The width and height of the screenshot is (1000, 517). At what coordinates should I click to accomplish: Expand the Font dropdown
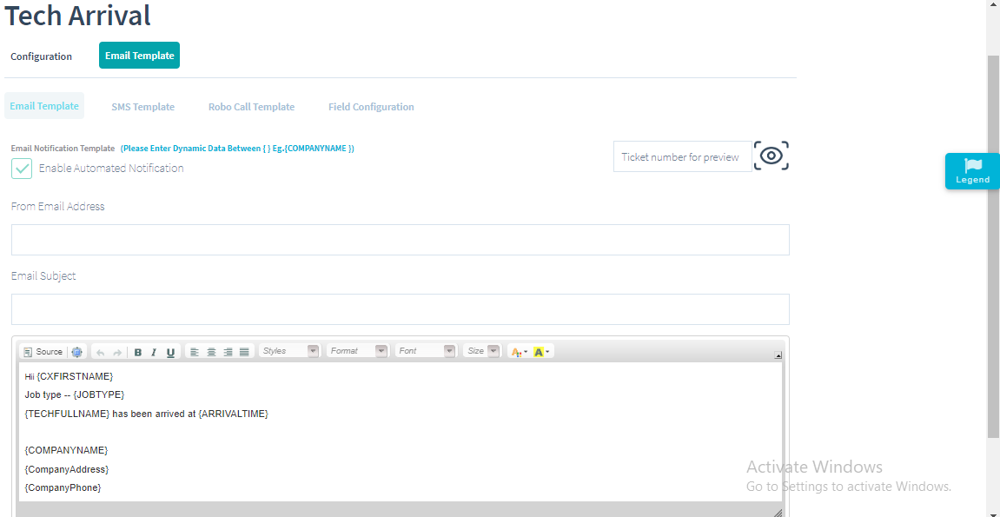(425, 351)
